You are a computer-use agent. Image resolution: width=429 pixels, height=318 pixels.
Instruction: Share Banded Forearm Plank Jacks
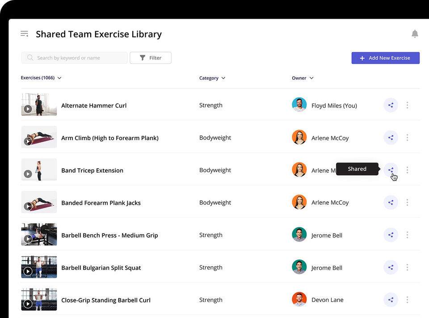click(x=391, y=202)
